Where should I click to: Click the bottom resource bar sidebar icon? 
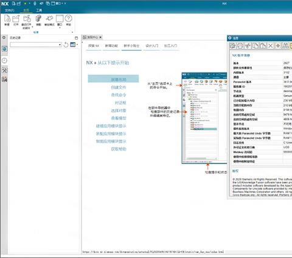(x=4, y=79)
